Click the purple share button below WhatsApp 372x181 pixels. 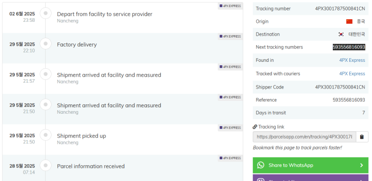[310, 178]
